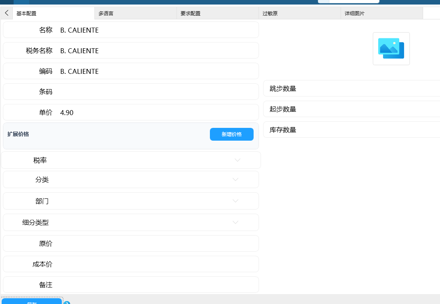The width and height of the screenshot is (440, 304).
Task: Click the back arrow icon
Action: click(x=7, y=13)
